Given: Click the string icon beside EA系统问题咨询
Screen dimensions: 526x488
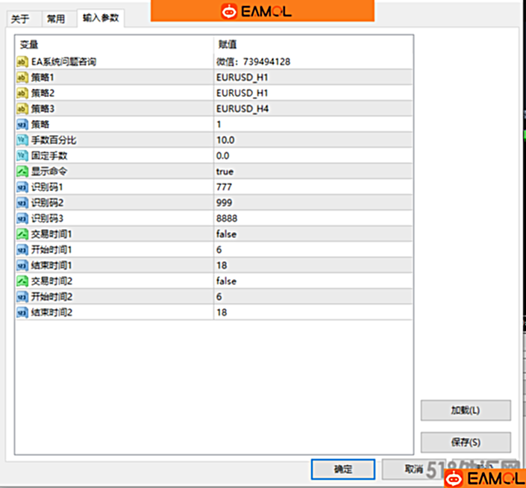Looking at the screenshot, I should point(22,62).
